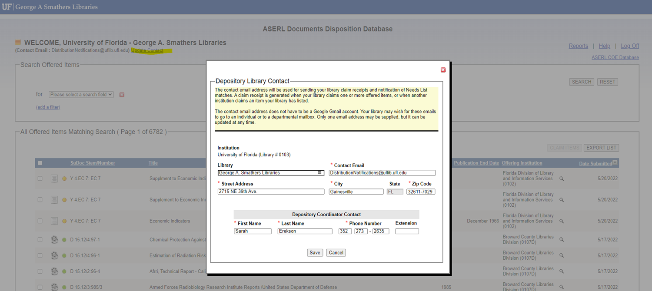Viewport: 652px width, 291px height.
Task: Click microfilm reel icon for D 15.12/4:96-1
Action: (x=54, y=255)
